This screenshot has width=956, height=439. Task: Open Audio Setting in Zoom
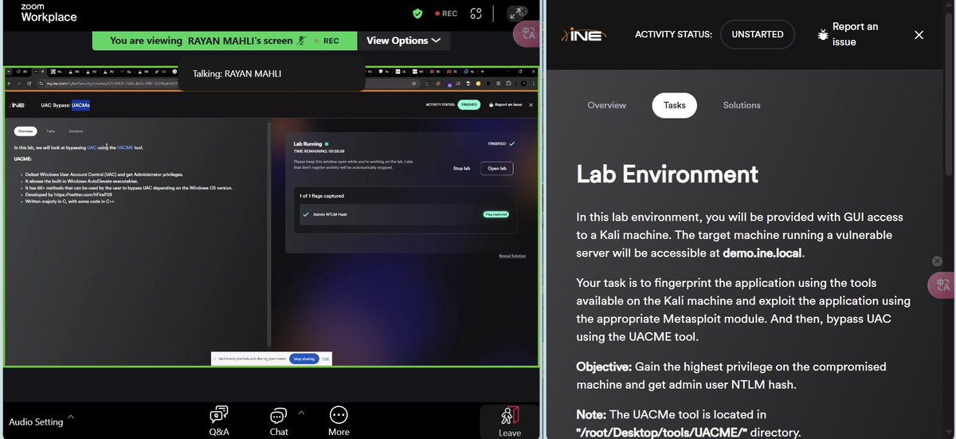(36, 421)
